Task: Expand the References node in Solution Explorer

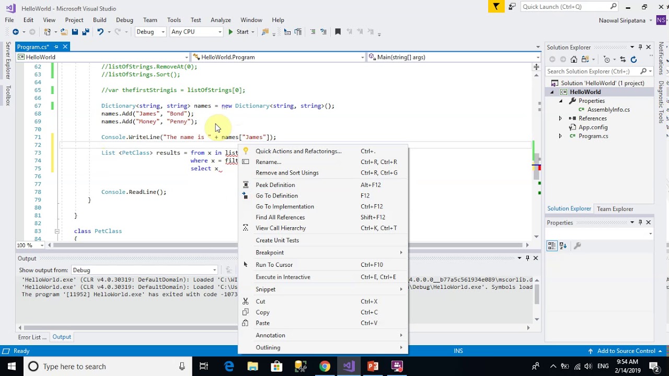Action: (x=560, y=119)
